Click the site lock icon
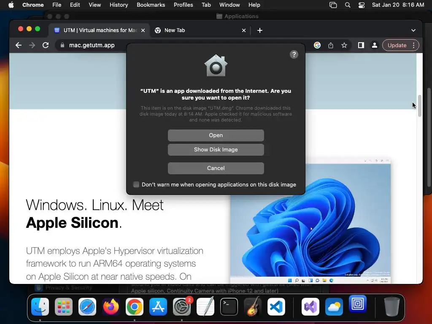This screenshot has height=324, width=432. point(62,45)
